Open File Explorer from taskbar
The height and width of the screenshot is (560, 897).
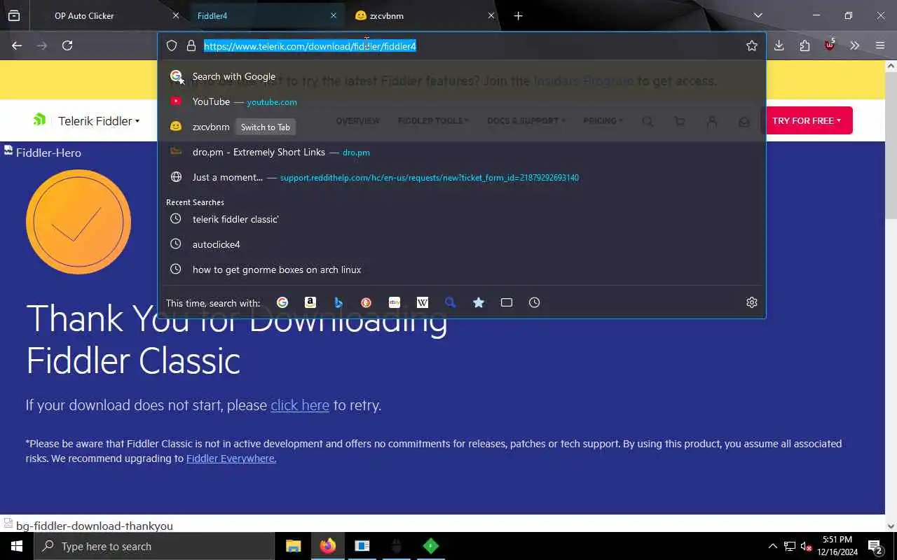pyautogui.click(x=294, y=546)
